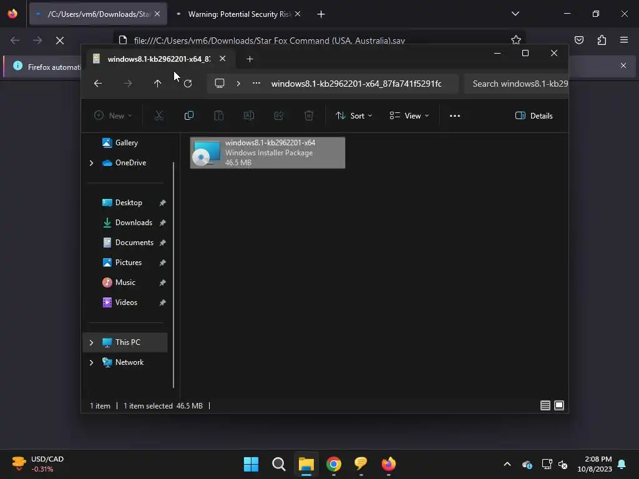Click the This PC monitor icon in address bar

[x=220, y=84]
